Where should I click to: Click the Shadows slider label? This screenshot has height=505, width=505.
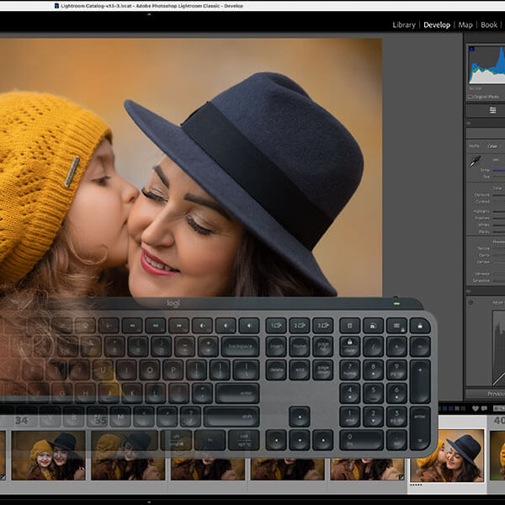click(482, 218)
